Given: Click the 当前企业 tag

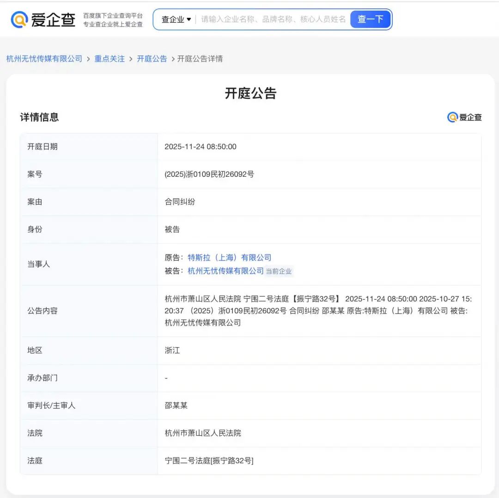Looking at the screenshot, I should [279, 271].
